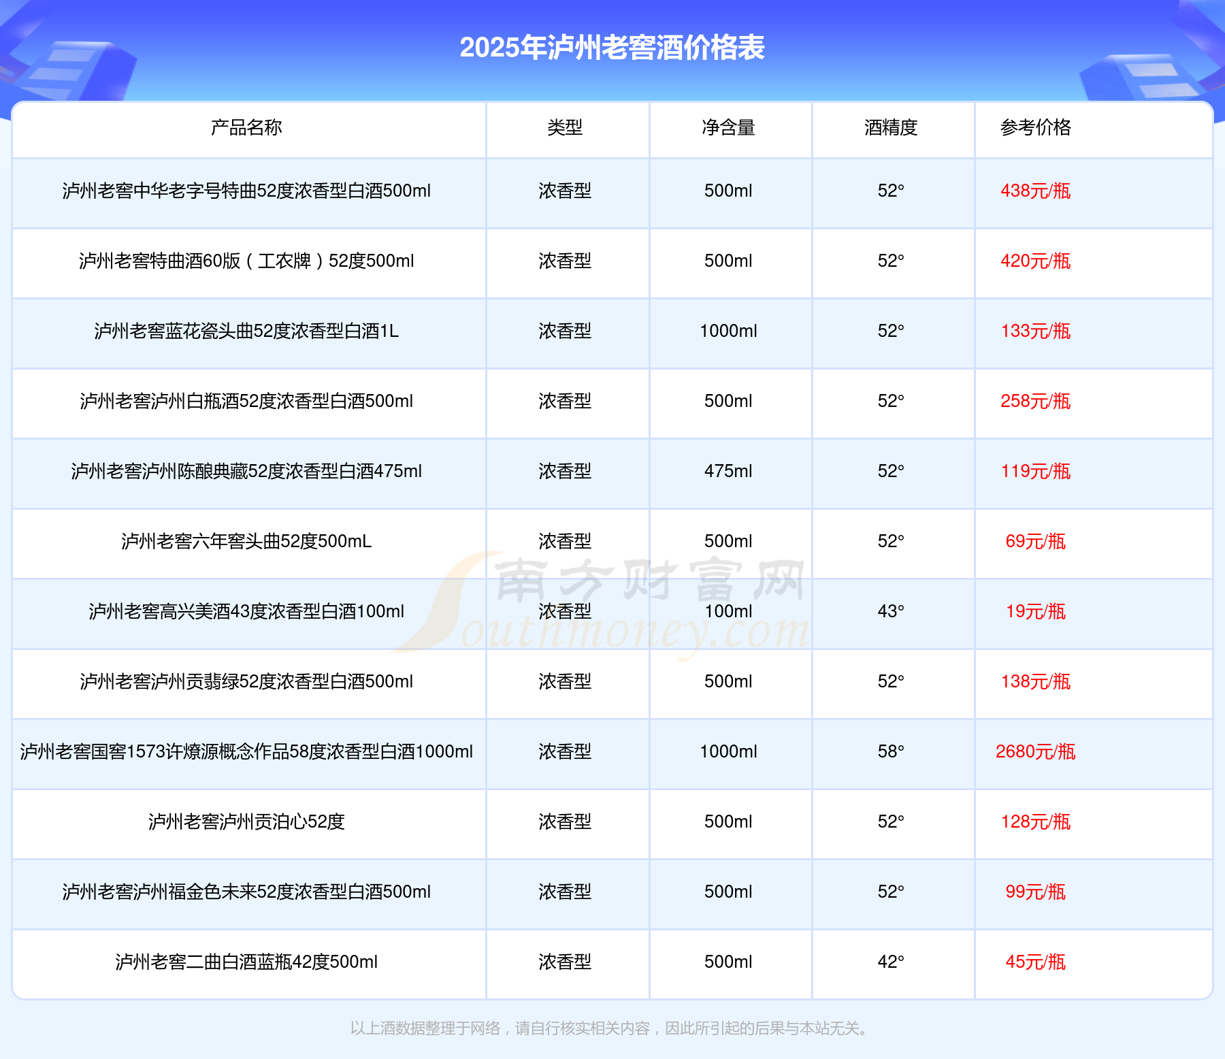
Task: Click the 420元/瓶 price
Action: click(1036, 261)
